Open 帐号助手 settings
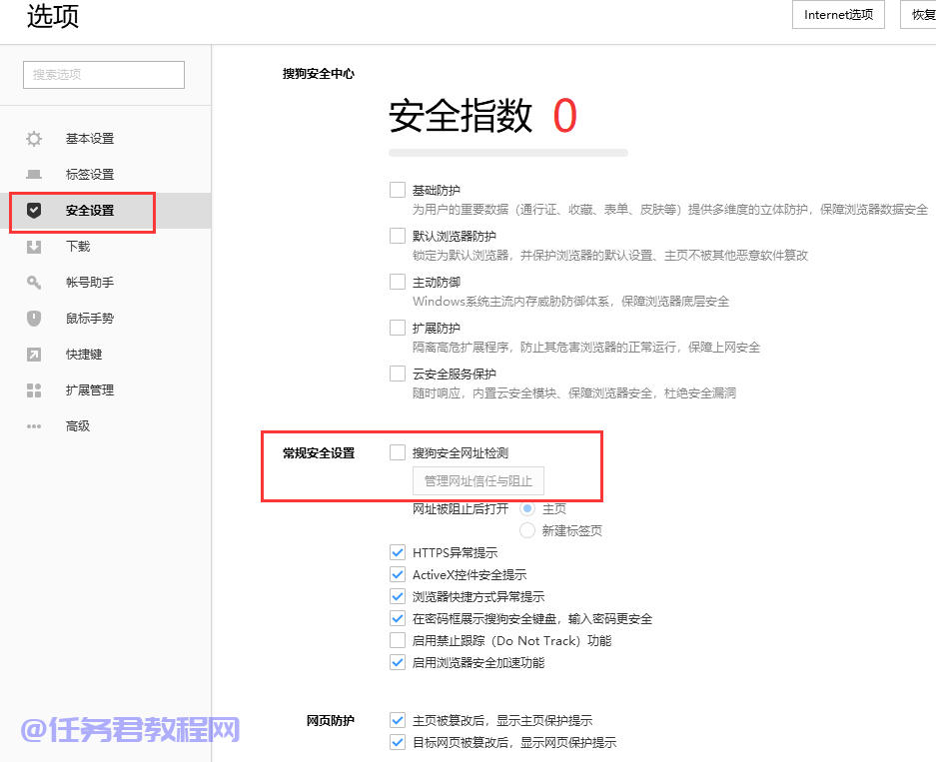The image size is (936, 762). click(x=90, y=283)
